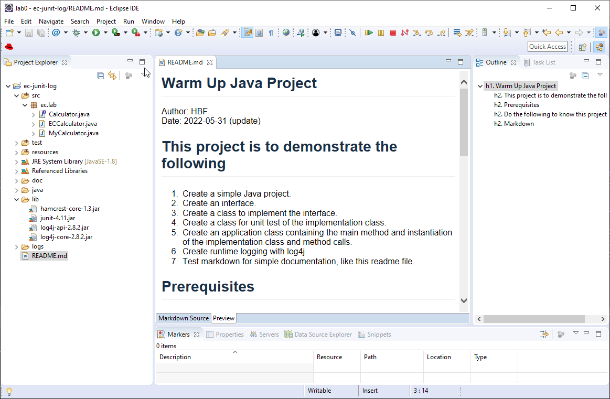Open the Navigate menu
The image size is (610, 399).
click(x=51, y=21)
